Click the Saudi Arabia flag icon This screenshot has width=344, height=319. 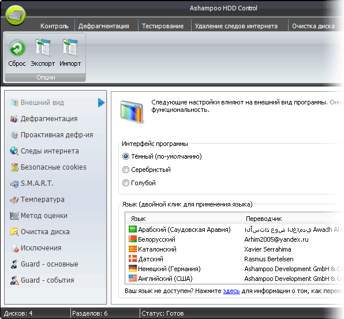click(133, 230)
